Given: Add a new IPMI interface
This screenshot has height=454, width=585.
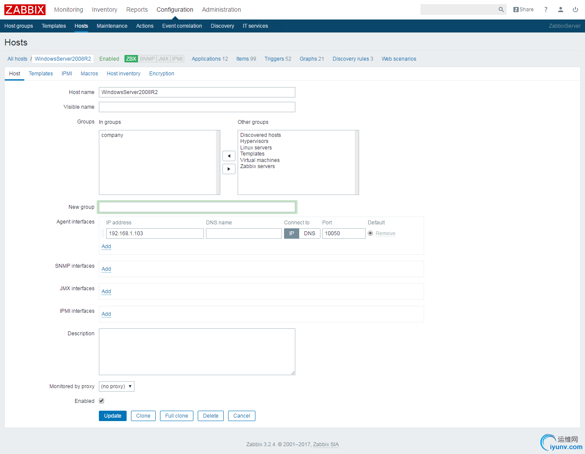Looking at the screenshot, I should click(x=106, y=314).
